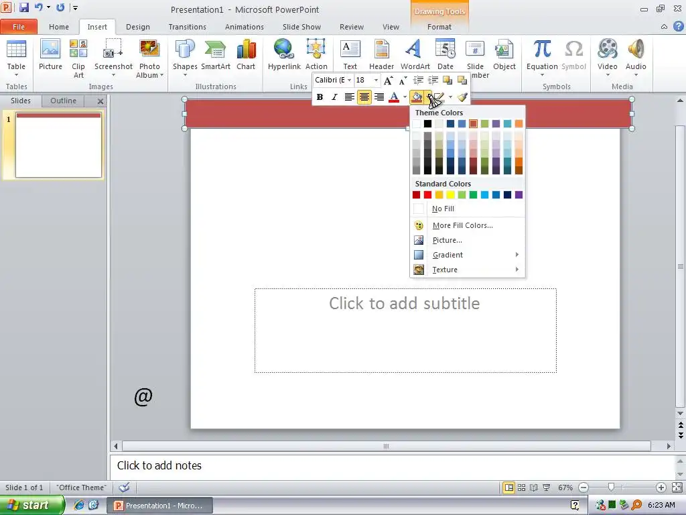Choose No Fill option
The width and height of the screenshot is (686, 515).
click(467, 209)
